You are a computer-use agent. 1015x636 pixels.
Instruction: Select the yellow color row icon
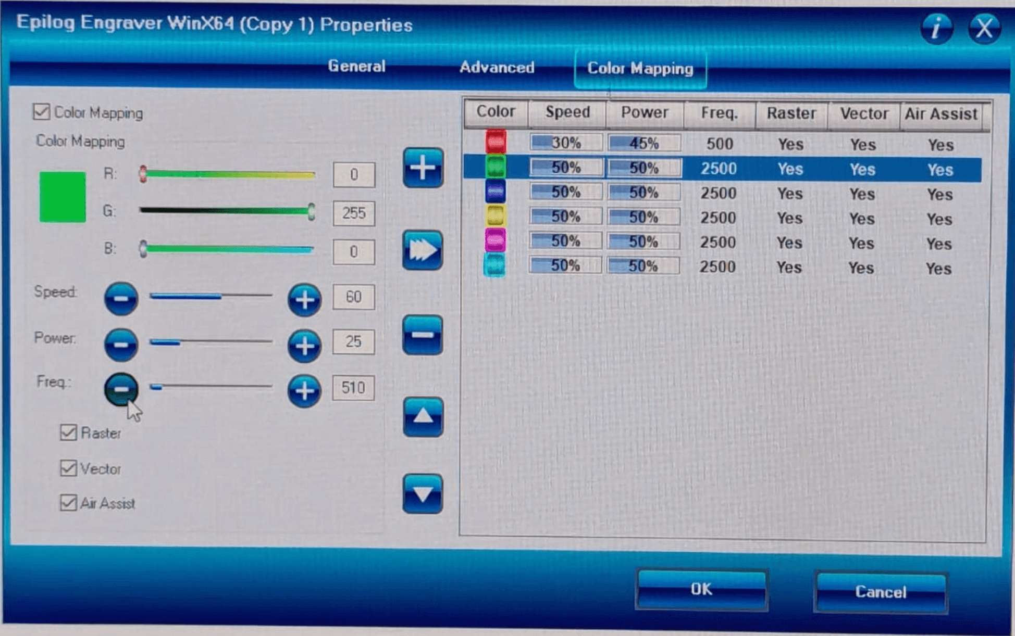tap(495, 216)
